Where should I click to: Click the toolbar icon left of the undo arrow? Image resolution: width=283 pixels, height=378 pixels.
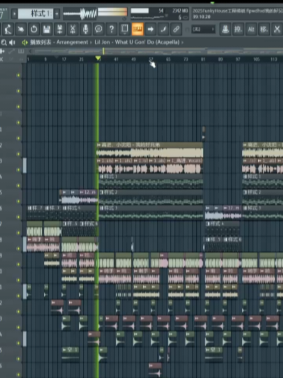(x=21, y=29)
